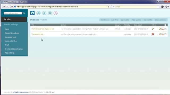Click the magnifier search icon in sidebar
The width and height of the screenshot is (170, 95).
(x=24, y=13)
